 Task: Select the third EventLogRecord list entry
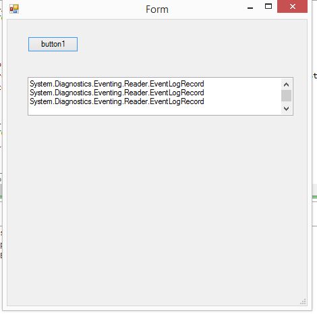pyautogui.click(x=117, y=101)
